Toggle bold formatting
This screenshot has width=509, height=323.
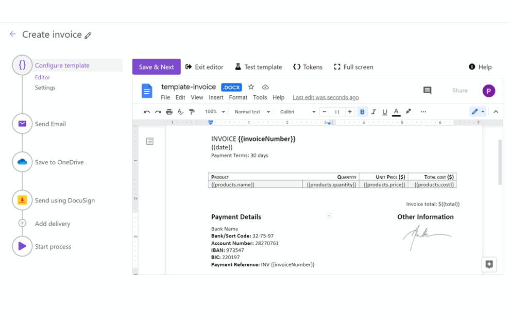point(362,112)
